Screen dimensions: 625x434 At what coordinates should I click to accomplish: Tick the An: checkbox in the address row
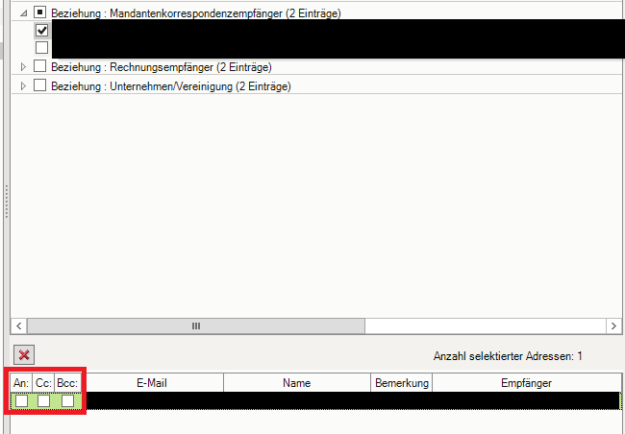coord(21,400)
